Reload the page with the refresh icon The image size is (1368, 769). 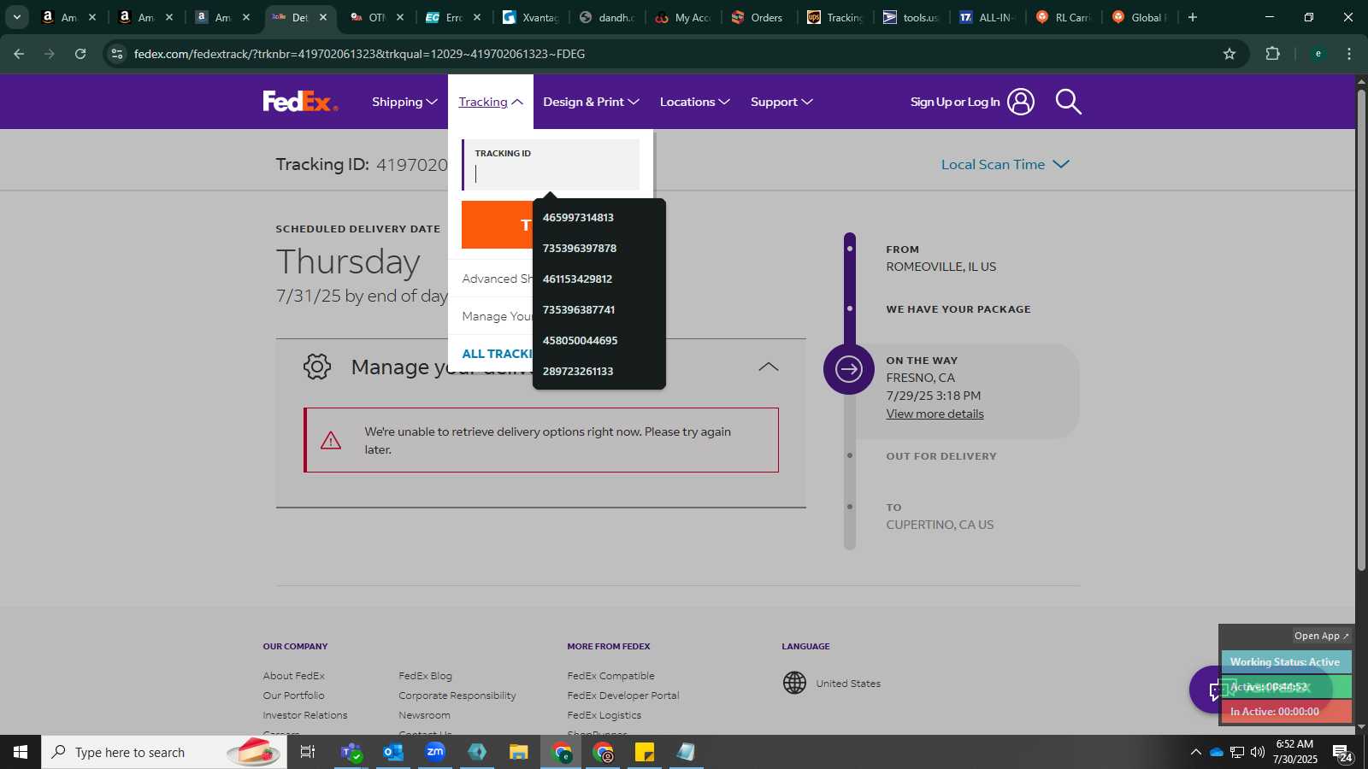[x=80, y=54]
